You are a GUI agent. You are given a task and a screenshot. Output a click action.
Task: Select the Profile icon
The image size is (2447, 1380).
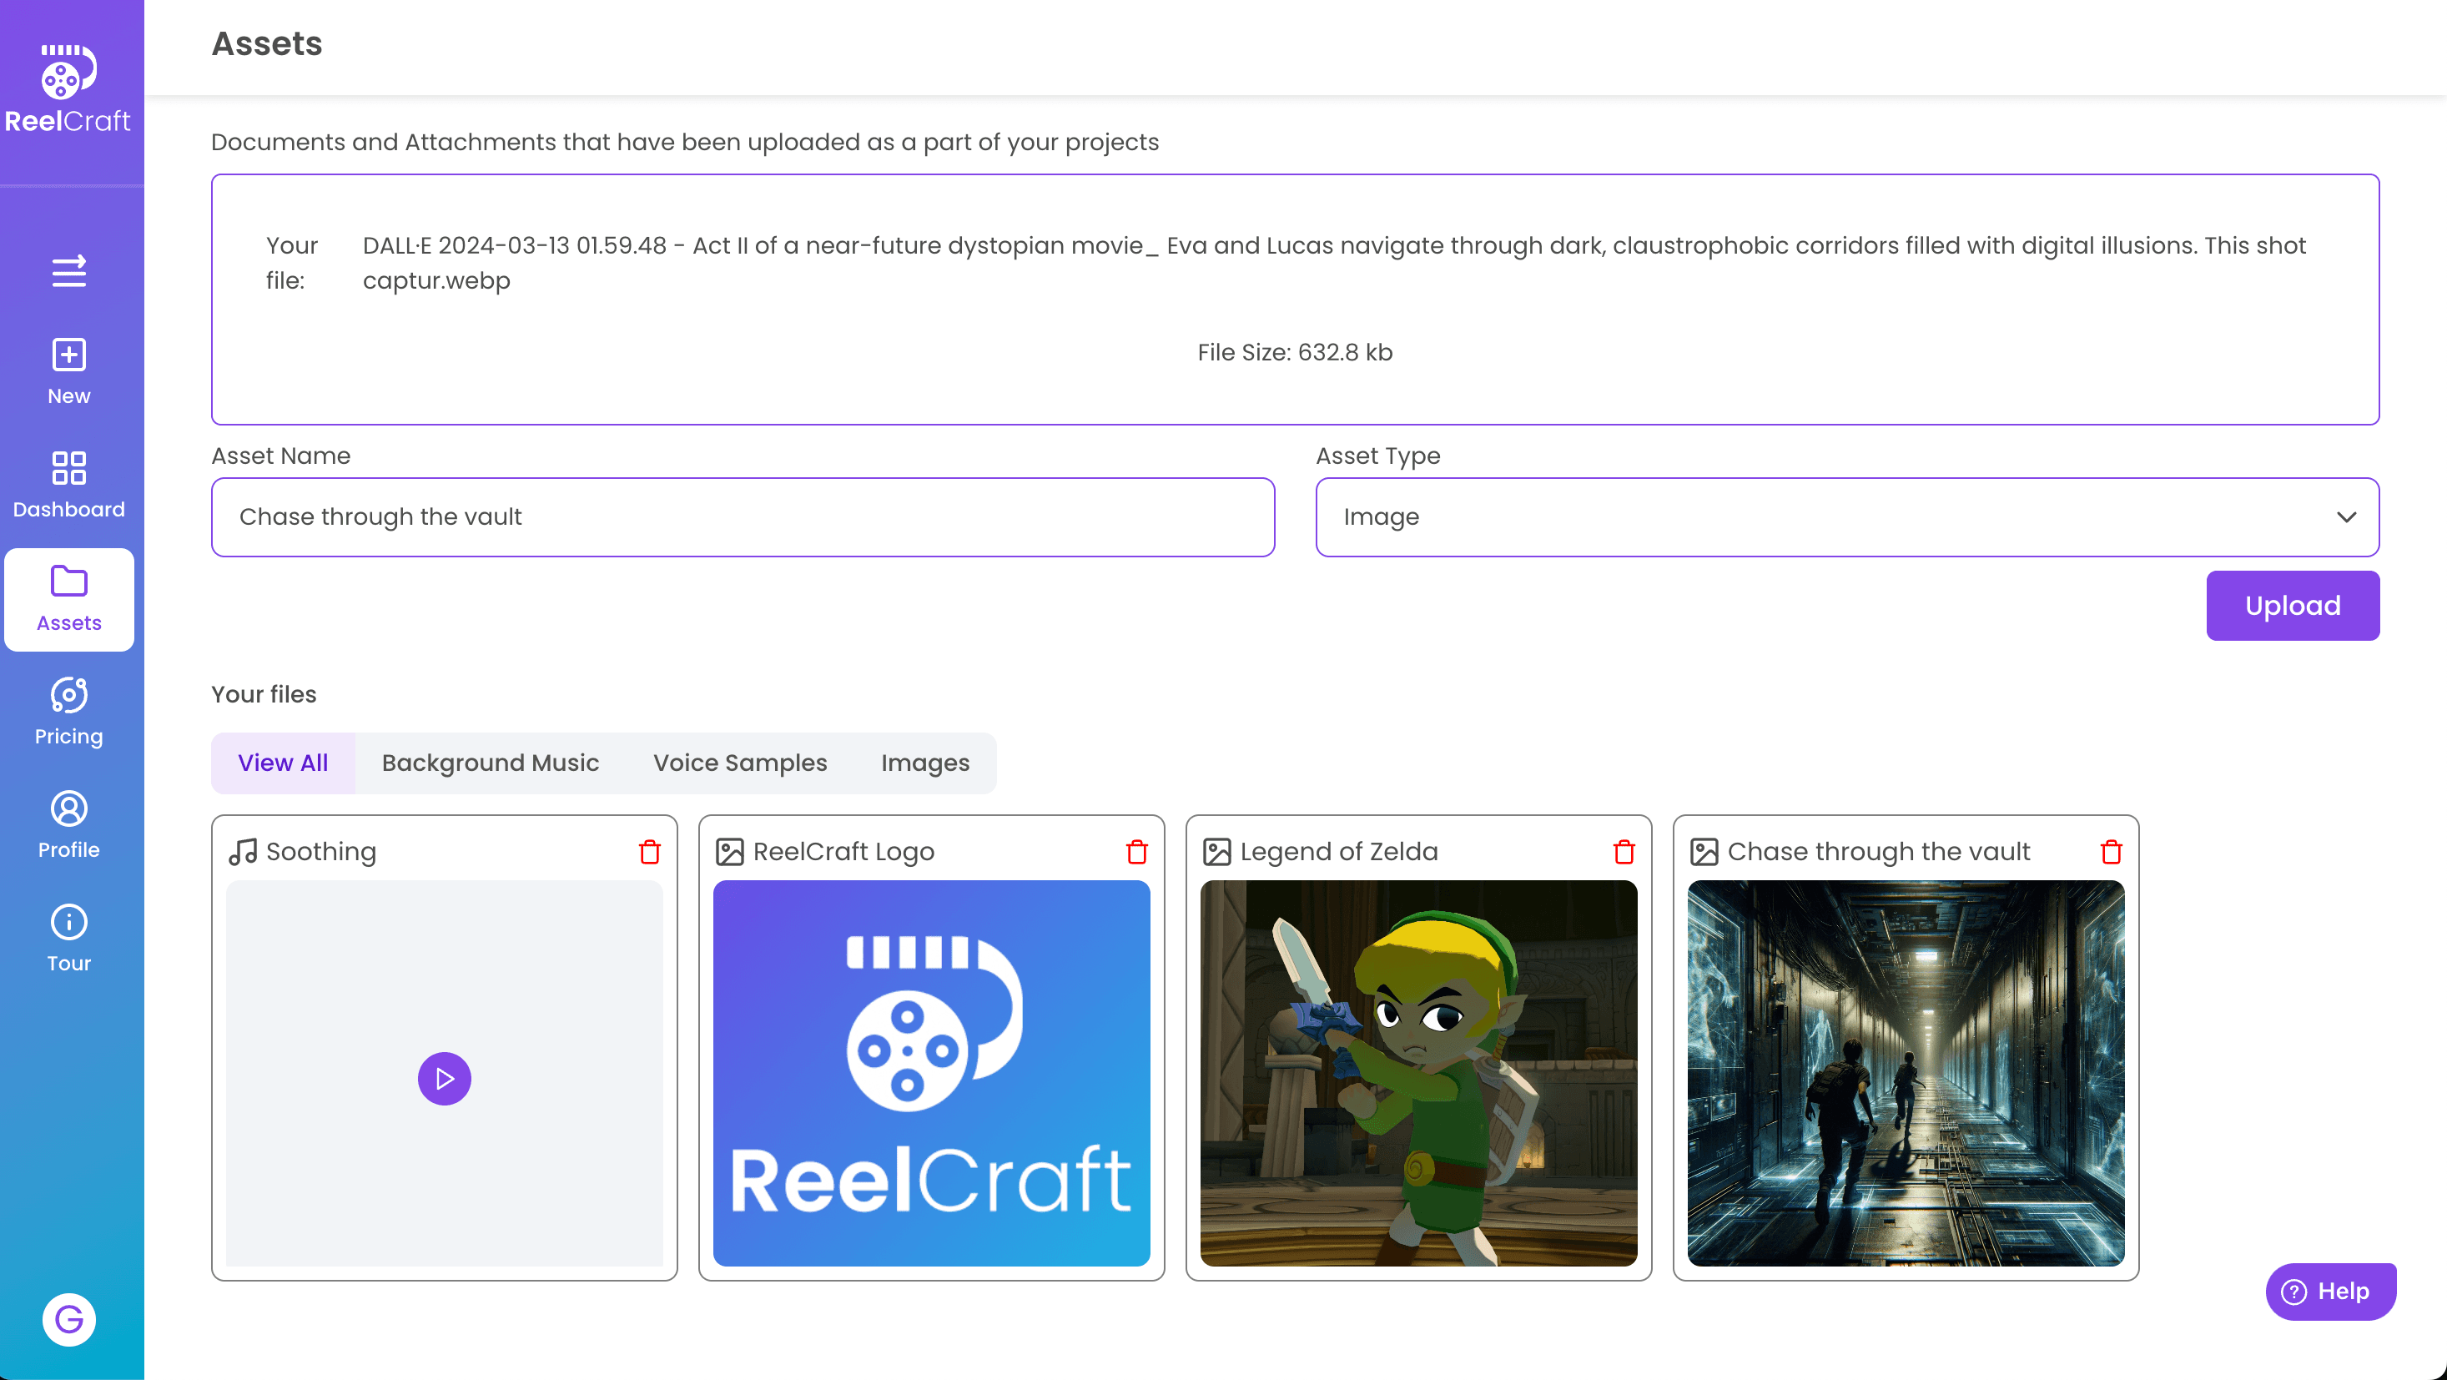tap(68, 809)
